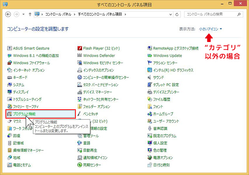Viewport: 249px width, 175px height.
Task: Open the ペンとタッチ item
Action: click(x=91, y=114)
